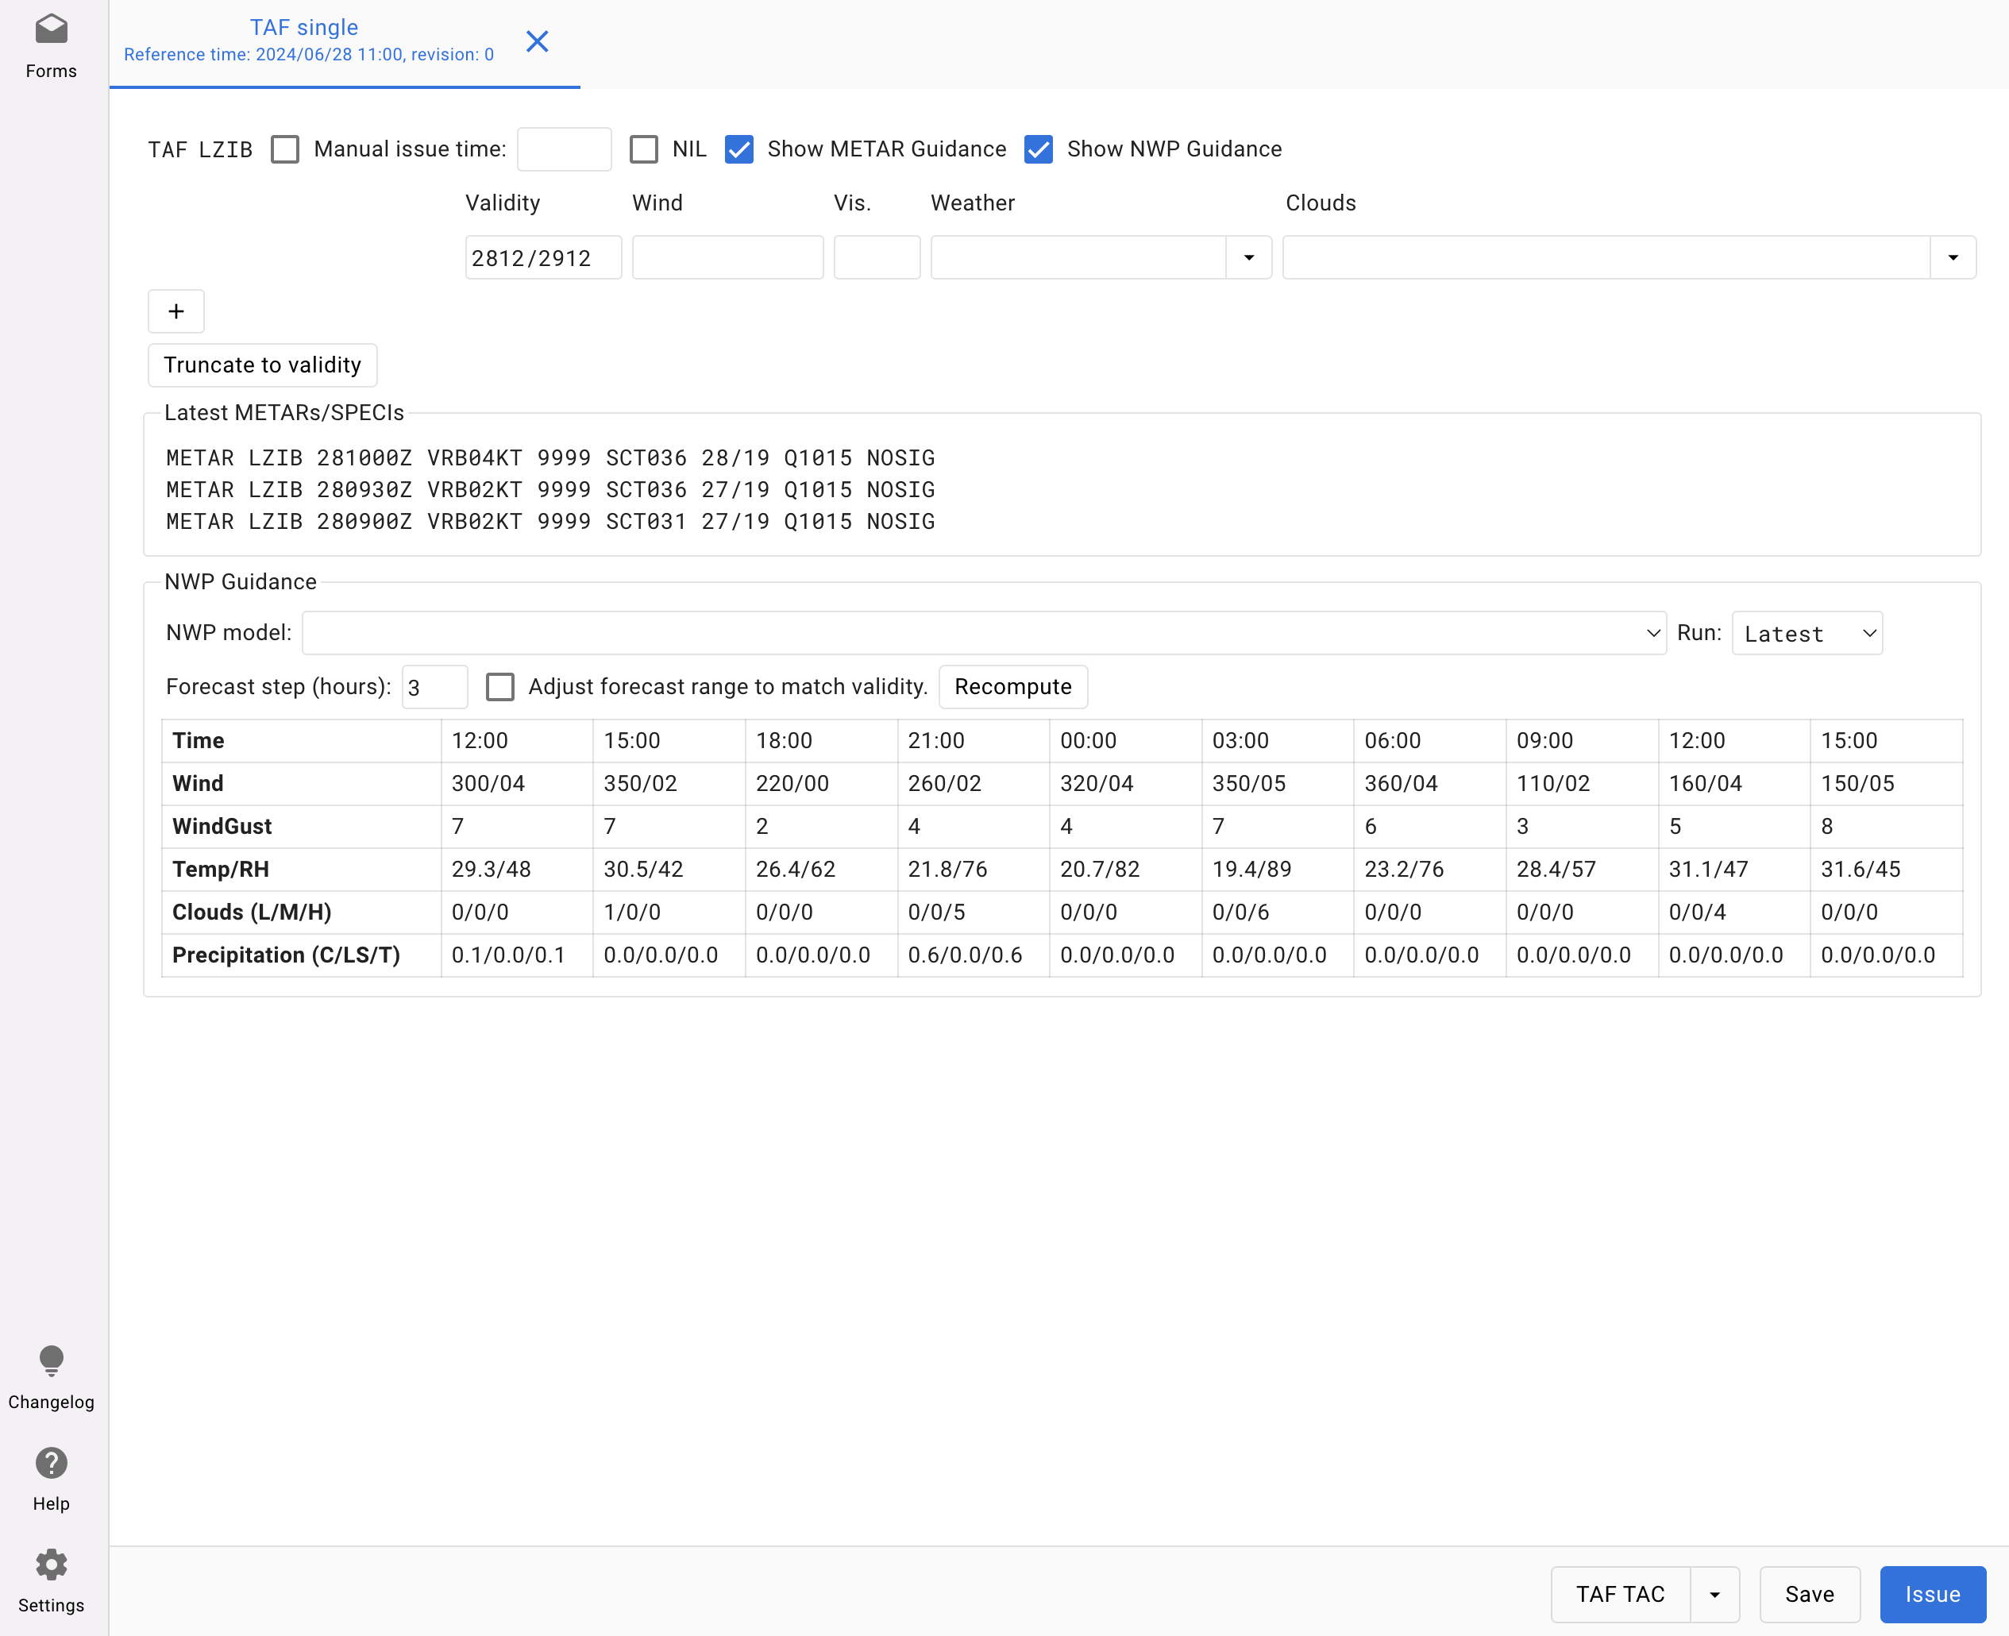2009x1636 pixels.
Task: Toggle the NIL checkbox
Action: click(644, 149)
